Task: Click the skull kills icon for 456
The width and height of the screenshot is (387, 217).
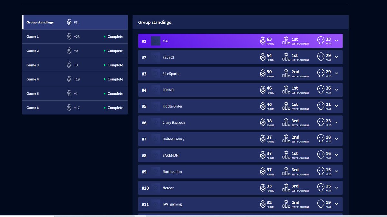Action: pyautogui.click(x=321, y=41)
